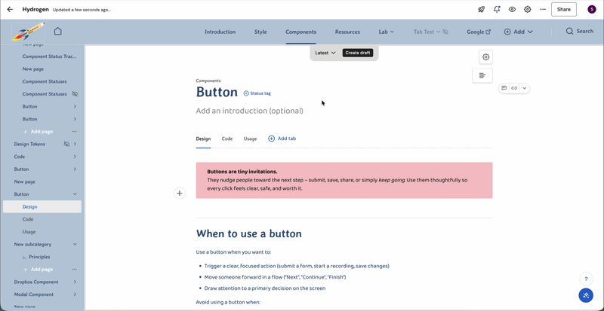The image size is (604, 311).
Task: Switch to the Usage page tab
Action: coord(250,139)
